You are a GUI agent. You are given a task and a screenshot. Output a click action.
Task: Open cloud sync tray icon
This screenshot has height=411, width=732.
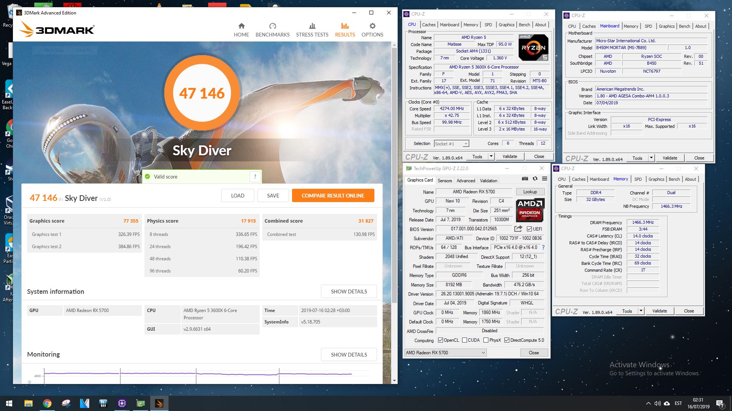point(667,403)
